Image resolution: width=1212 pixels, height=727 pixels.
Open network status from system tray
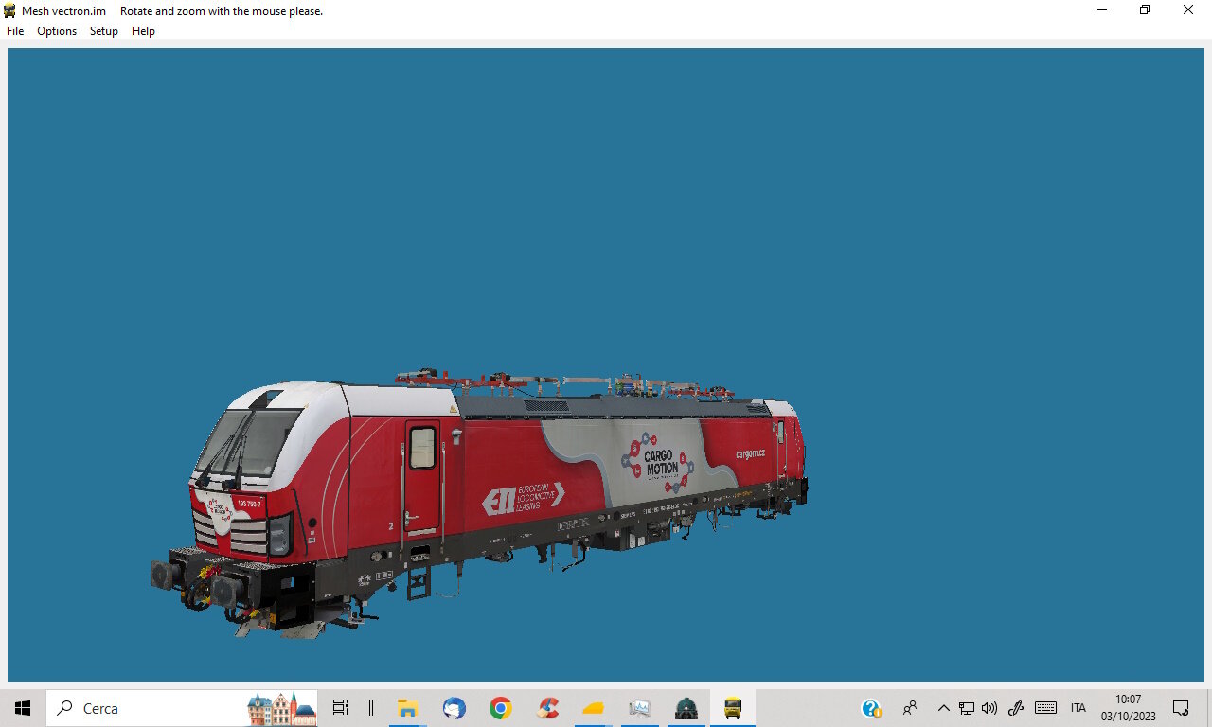tap(967, 708)
